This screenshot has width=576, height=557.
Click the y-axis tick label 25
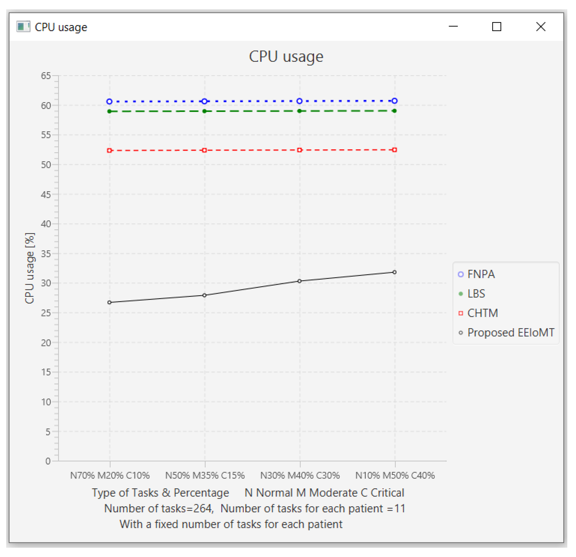tap(46, 313)
